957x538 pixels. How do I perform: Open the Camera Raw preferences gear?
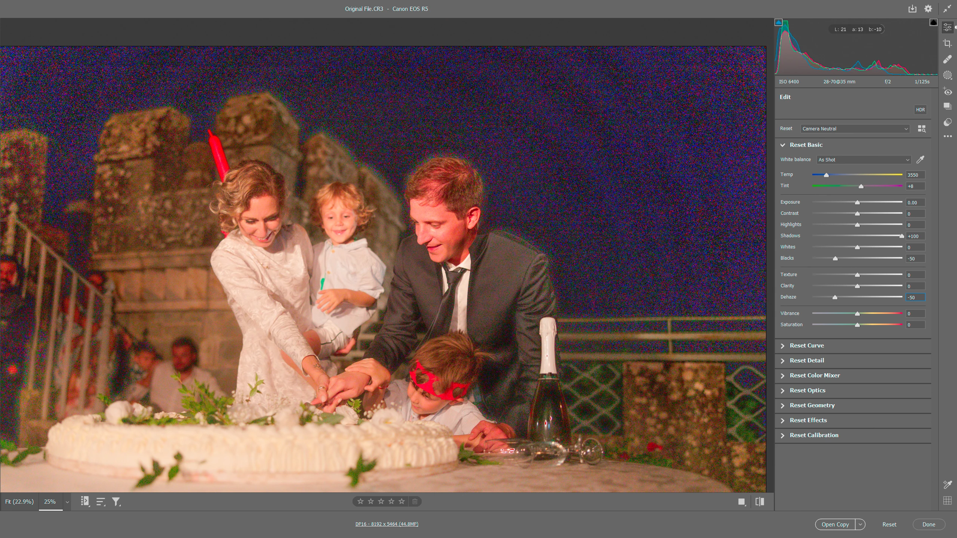[928, 9]
